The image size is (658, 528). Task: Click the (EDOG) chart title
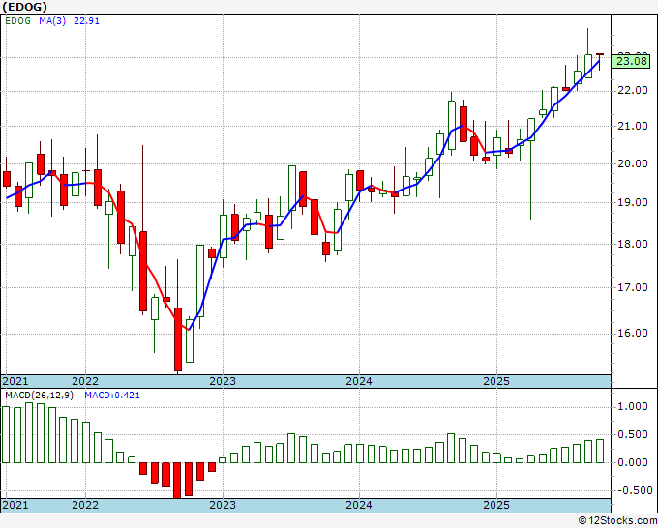pyautogui.click(x=25, y=7)
